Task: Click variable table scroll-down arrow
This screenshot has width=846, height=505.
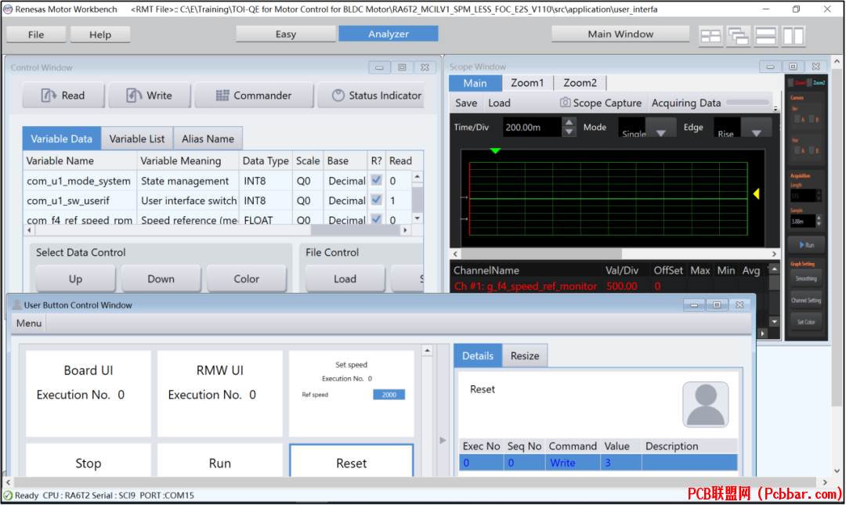Action: tap(418, 218)
